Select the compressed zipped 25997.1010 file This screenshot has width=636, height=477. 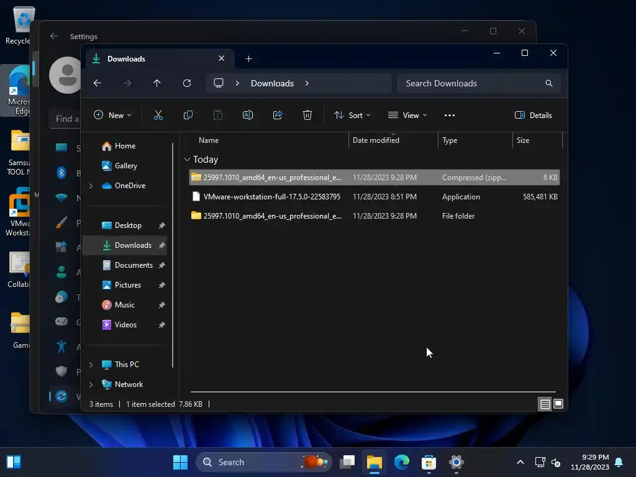pyautogui.click(x=374, y=178)
